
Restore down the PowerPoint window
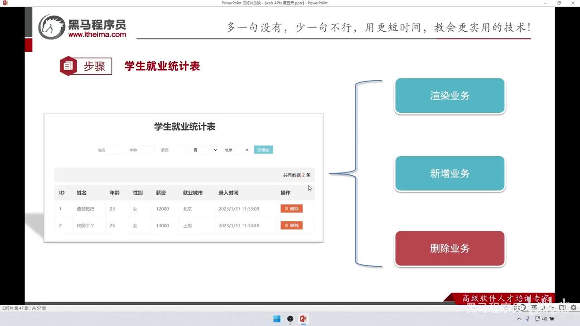pos(559,3)
